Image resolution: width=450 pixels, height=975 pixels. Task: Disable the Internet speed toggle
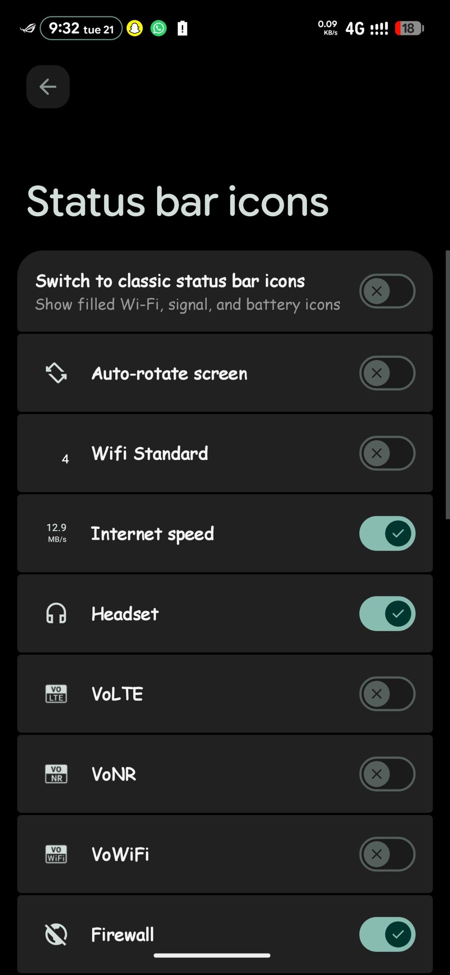click(x=387, y=533)
